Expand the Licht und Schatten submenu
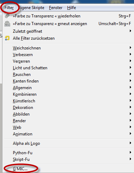Image resolution: width=134 pixels, height=173 pixels. (x=68, y=68)
